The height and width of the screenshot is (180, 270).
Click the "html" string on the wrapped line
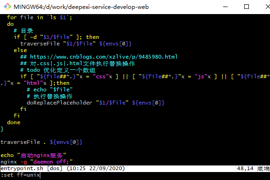(33, 83)
